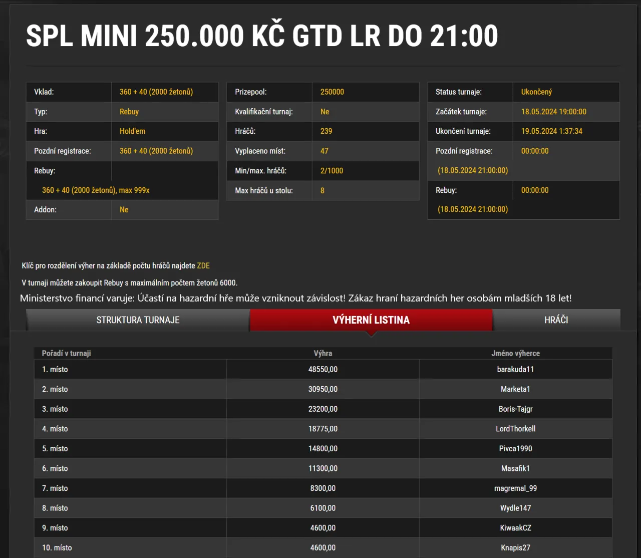Open the ZDE prize key link
641x558 pixels.
(203, 265)
